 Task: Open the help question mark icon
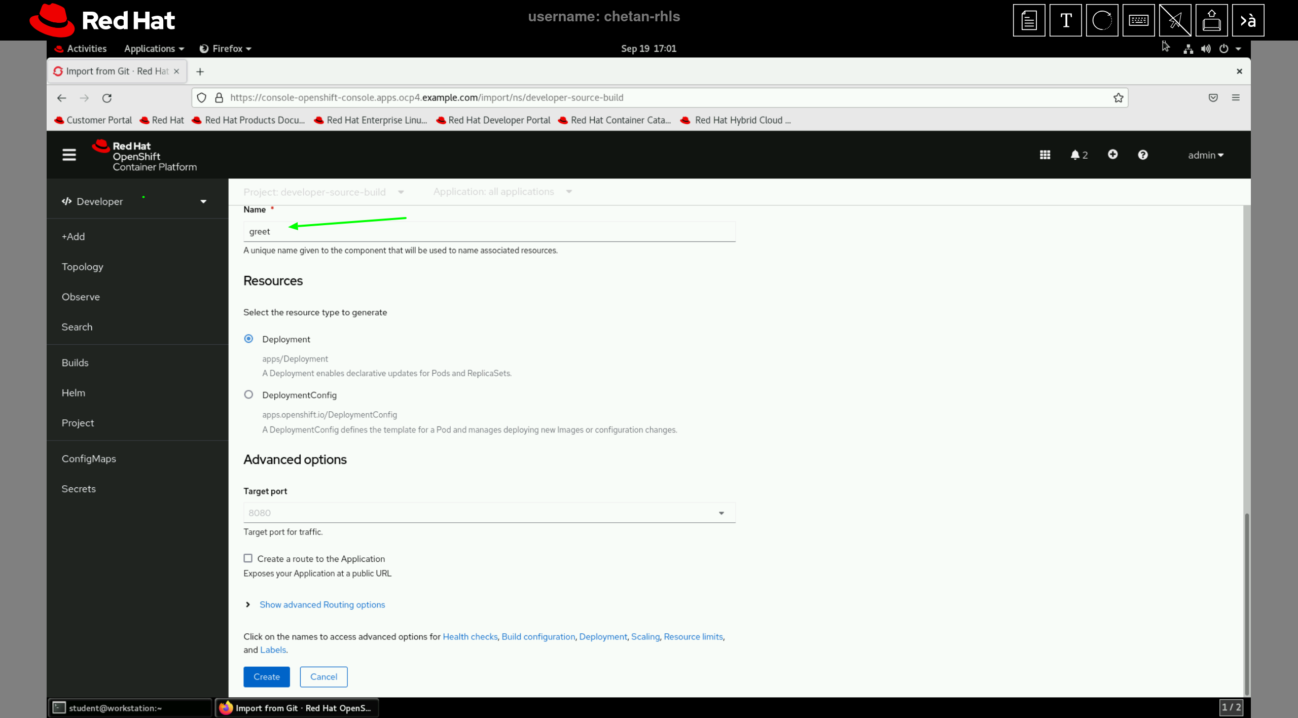pos(1143,155)
